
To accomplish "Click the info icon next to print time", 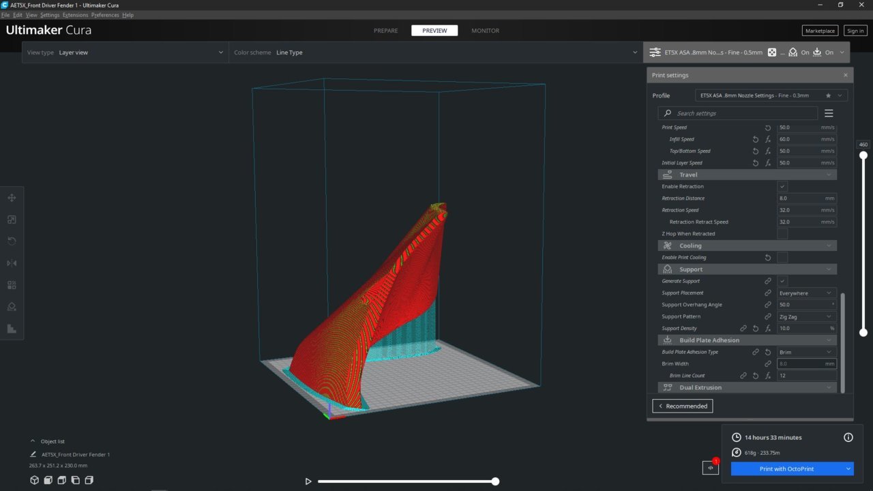I will tap(848, 437).
